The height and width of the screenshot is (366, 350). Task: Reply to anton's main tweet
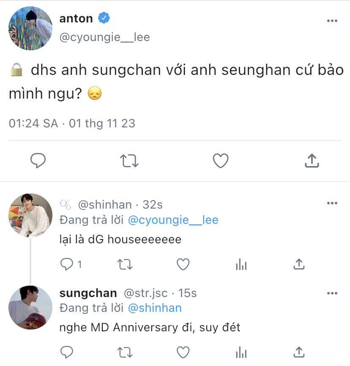pos(38,161)
